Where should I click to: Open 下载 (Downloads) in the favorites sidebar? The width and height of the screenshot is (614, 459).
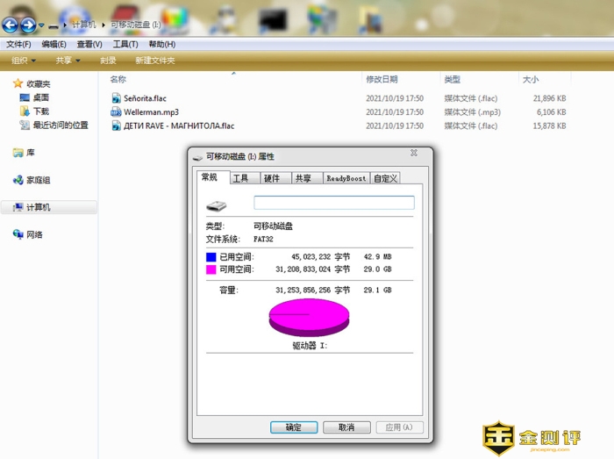click(x=40, y=111)
